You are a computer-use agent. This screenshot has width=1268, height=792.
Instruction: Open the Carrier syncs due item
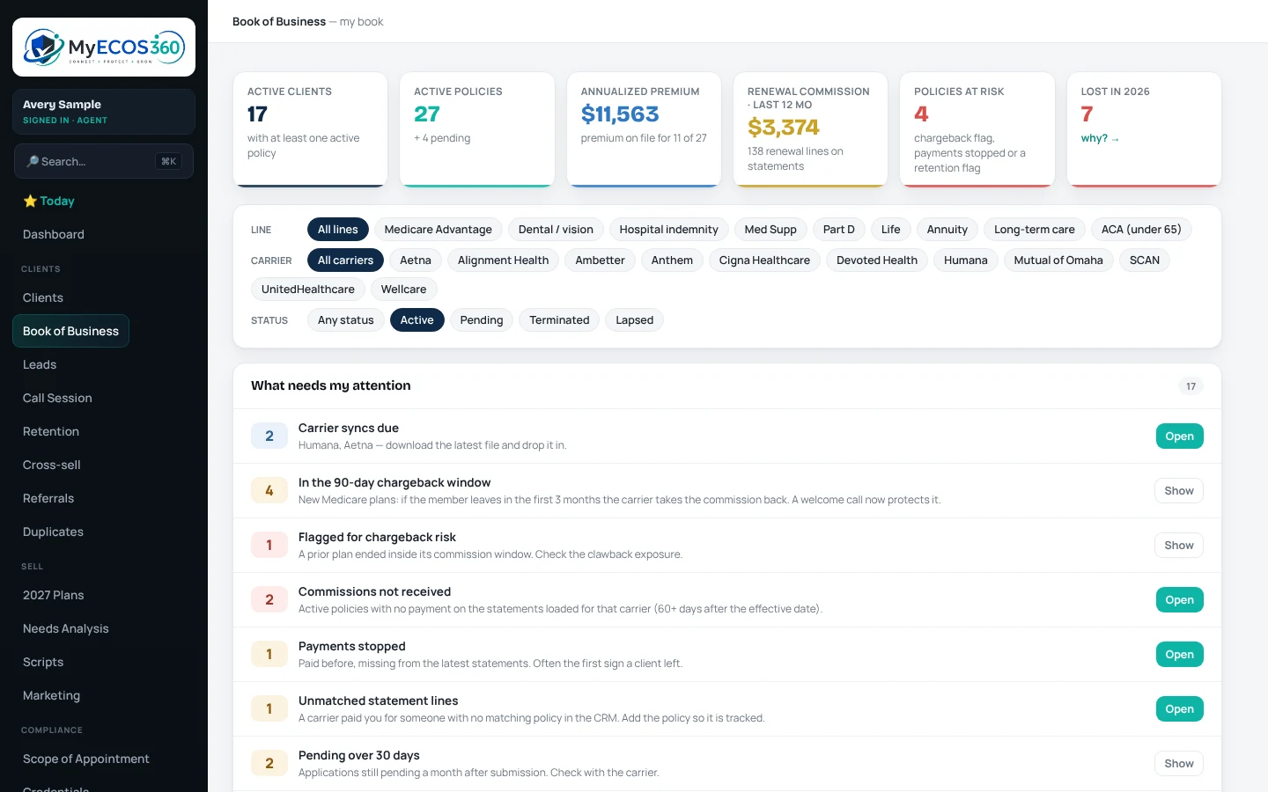coord(1179,436)
